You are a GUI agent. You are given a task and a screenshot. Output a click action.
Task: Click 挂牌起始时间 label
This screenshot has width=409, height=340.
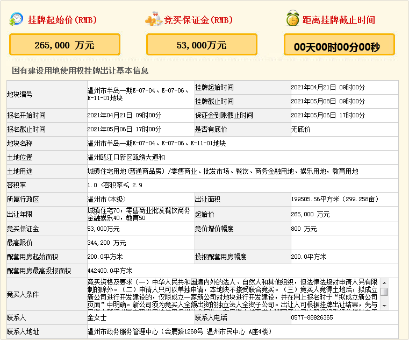(x=214, y=87)
